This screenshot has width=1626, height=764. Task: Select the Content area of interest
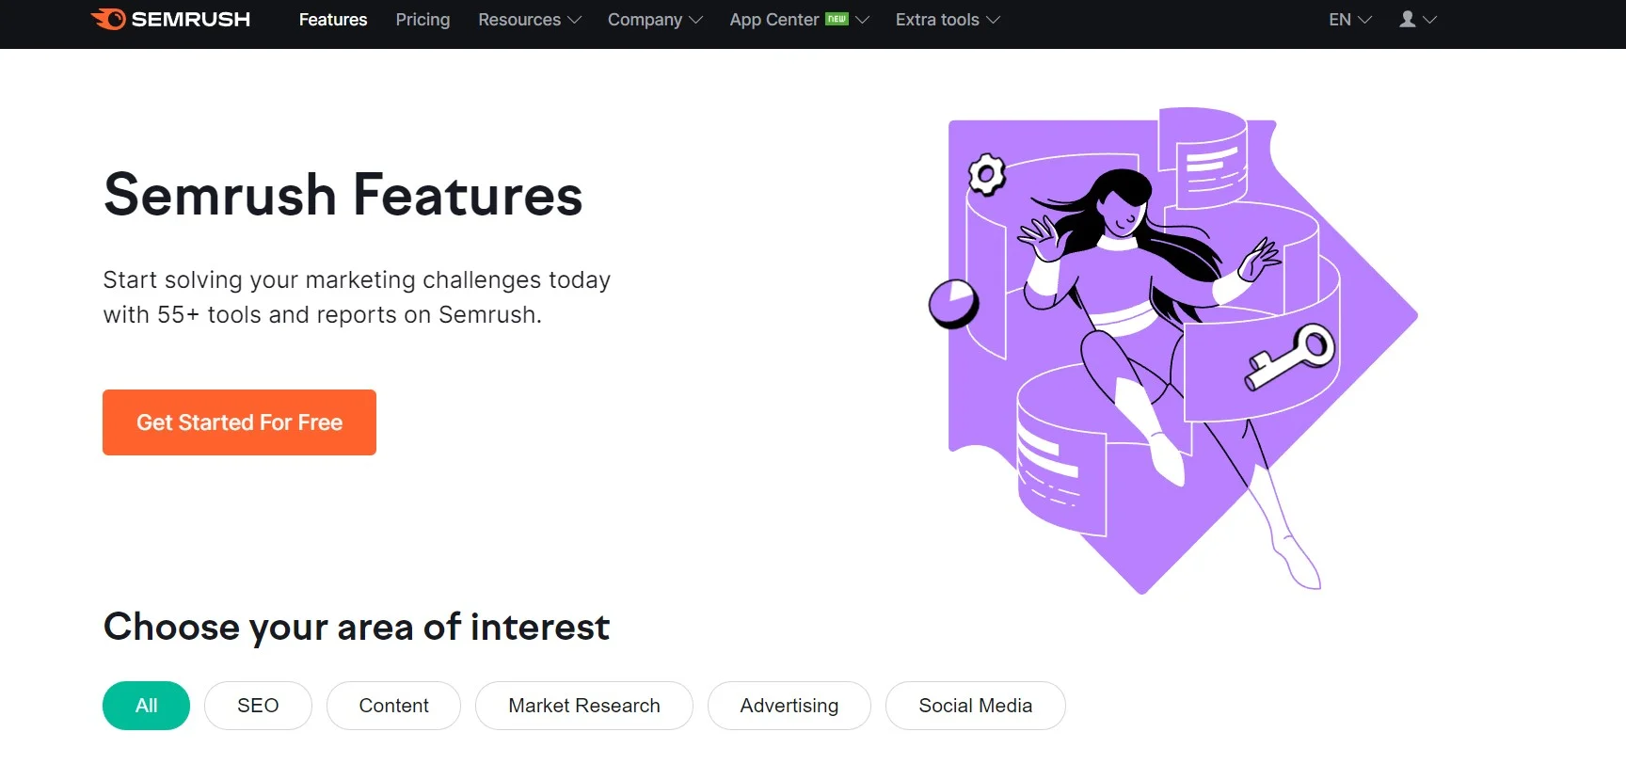click(393, 706)
